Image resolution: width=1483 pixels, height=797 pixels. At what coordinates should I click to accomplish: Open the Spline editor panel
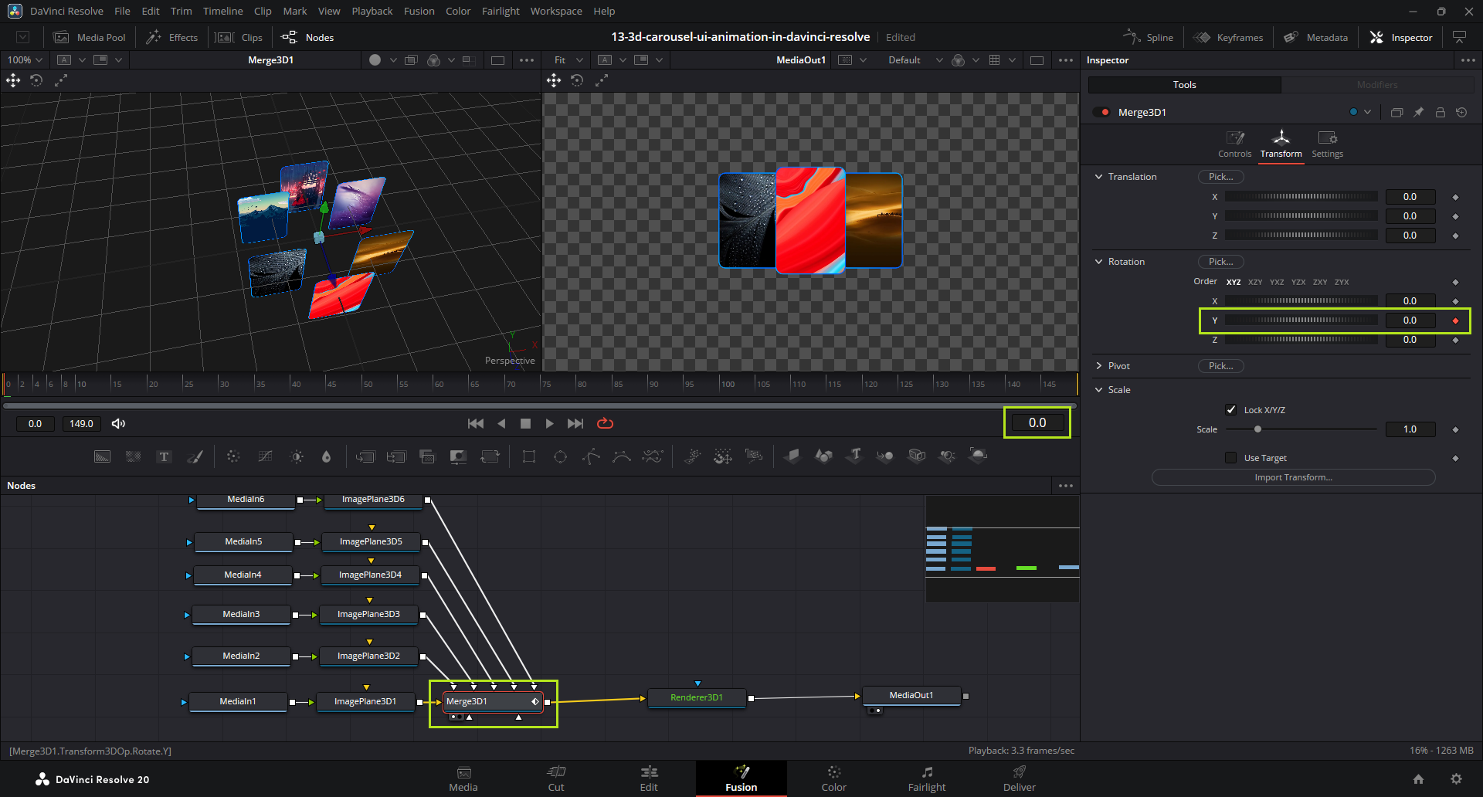tap(1149, 37)
